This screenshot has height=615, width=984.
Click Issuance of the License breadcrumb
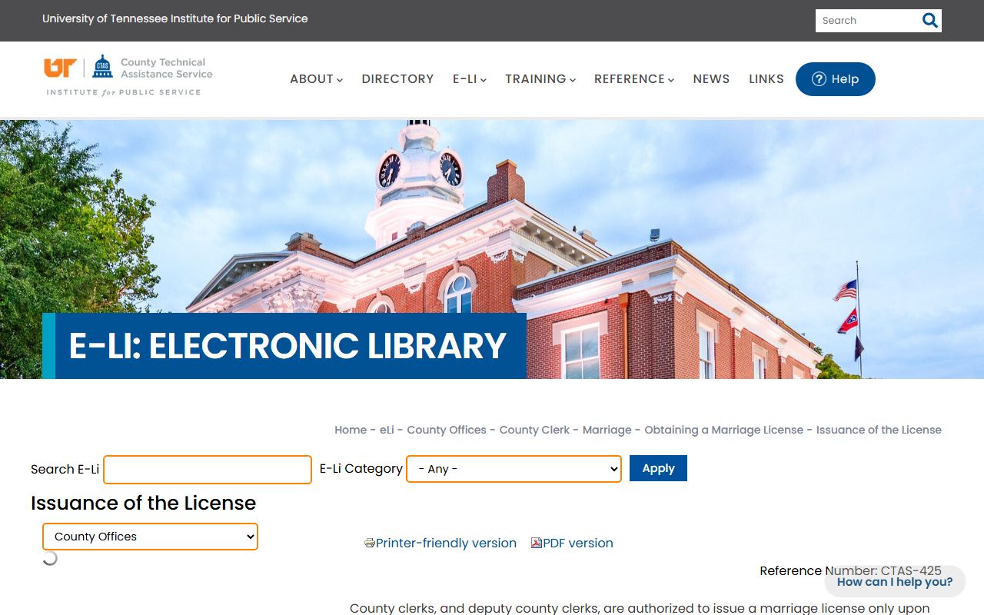[x=879, y=430]
